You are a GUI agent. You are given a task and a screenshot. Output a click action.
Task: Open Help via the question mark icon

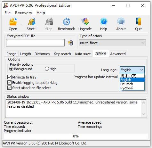104,21
